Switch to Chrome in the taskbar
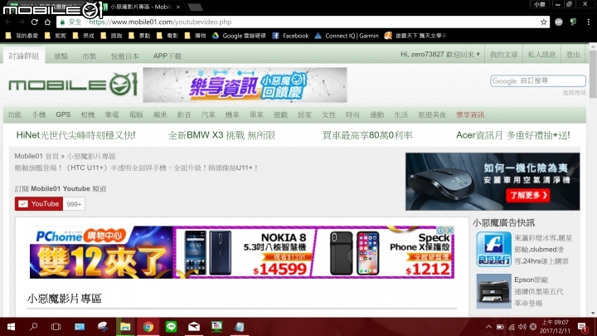 [148, 327]
